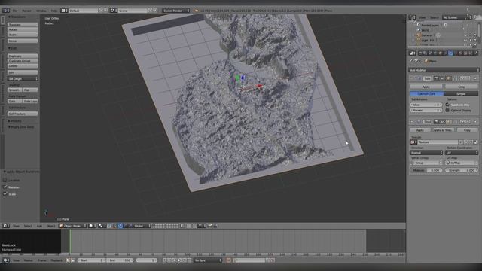Open the timeline Playback menu

pyautogui.click(x=56, y=260)
